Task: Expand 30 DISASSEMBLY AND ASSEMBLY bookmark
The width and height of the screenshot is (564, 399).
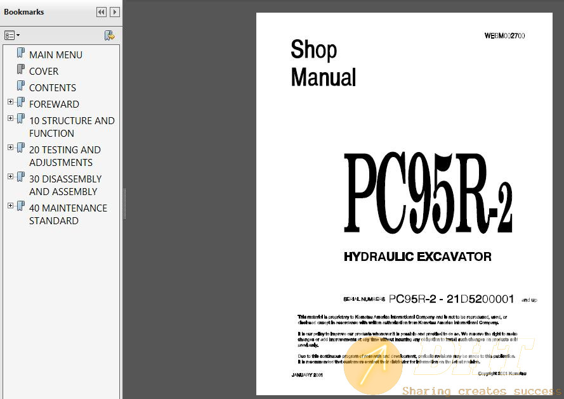Action: (10, 176)
